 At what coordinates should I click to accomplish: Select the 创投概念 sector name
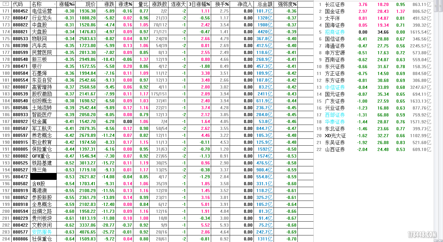[x=42, y=101]
